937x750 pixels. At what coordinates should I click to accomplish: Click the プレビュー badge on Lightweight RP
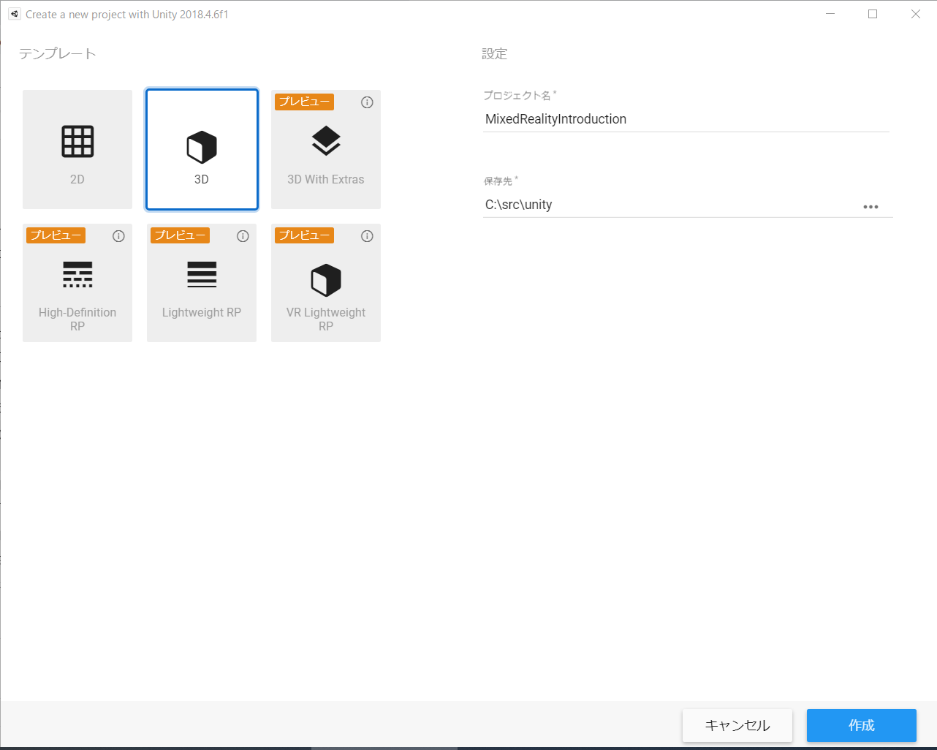click(x=180, y=235)
